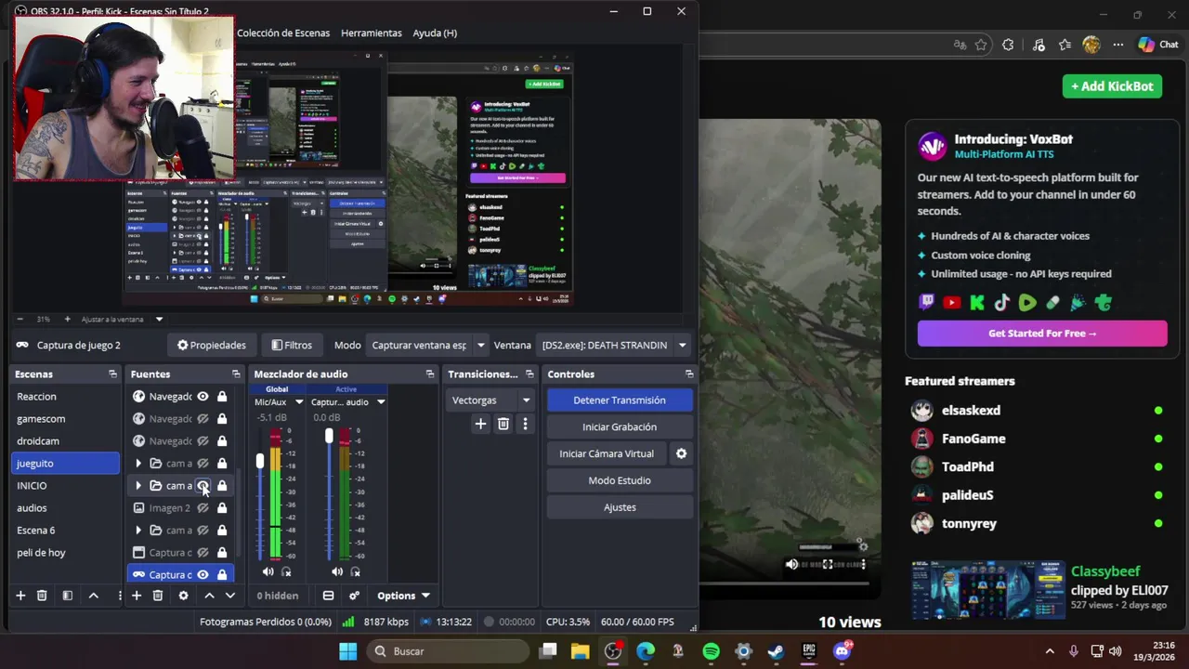Remove the selected source using the trash icon
The width and height of the screenshot is (1189, 669).
158,596
